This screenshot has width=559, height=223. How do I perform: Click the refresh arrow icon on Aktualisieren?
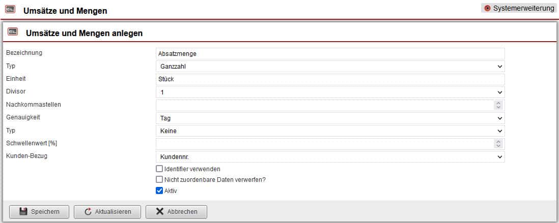tap(88, 212)
